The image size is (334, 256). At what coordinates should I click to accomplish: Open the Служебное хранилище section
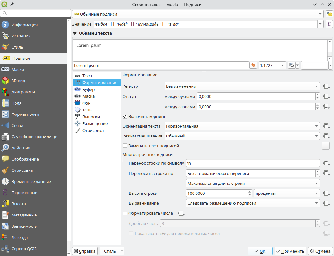tap(34, 137)
